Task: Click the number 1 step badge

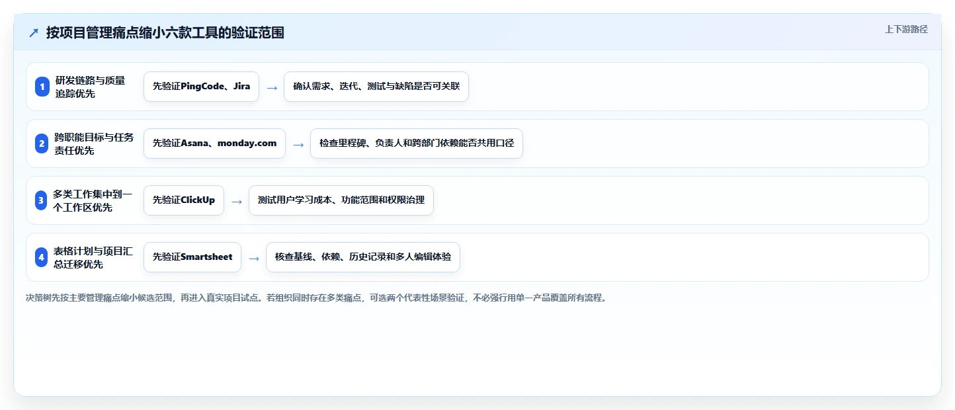Action: [x=42, y=87]
